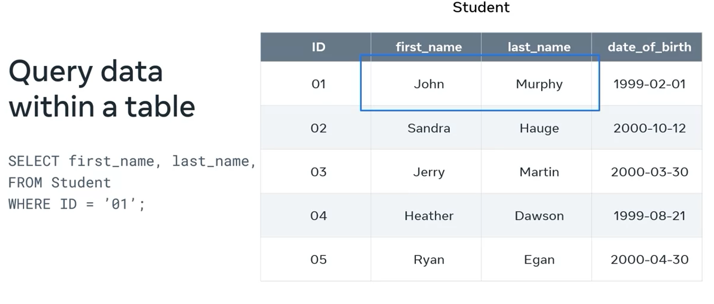Click the ID column header

click(x=318, y=47)
